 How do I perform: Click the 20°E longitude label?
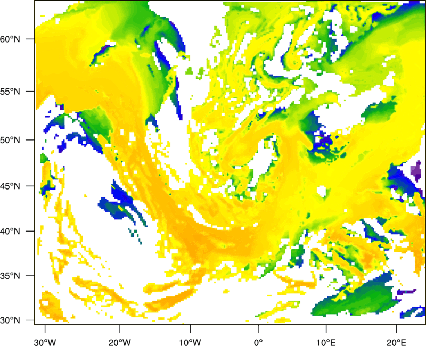pos(396,342)
